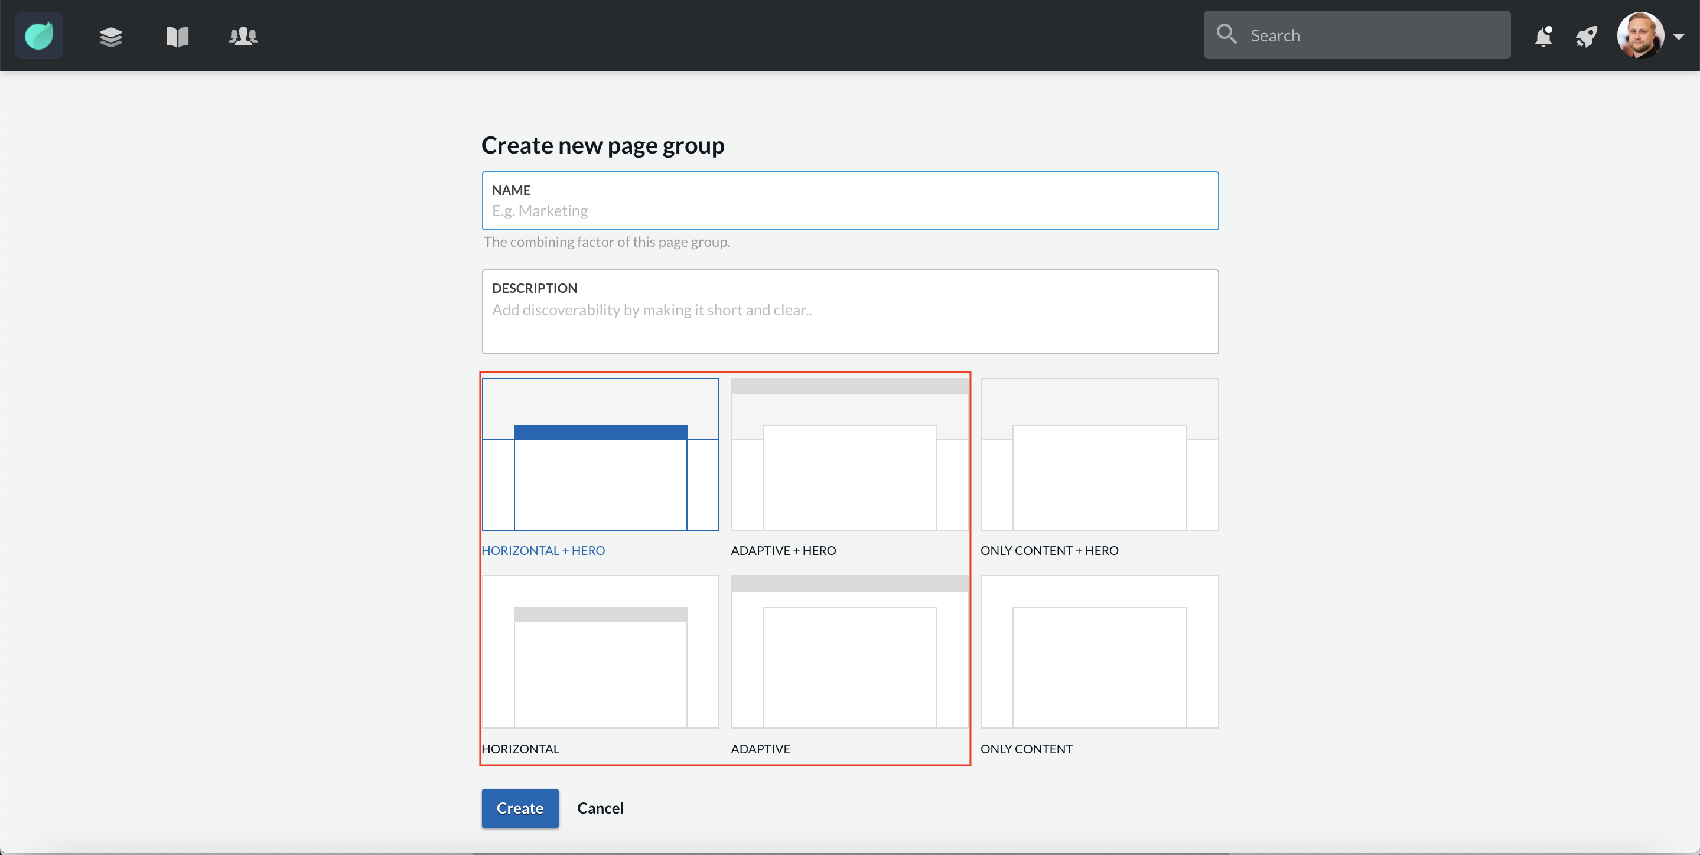Click the HORIZONTAL + HERO label link
1700x855 pixels.
pyautogui.click(x=543, y=550)
